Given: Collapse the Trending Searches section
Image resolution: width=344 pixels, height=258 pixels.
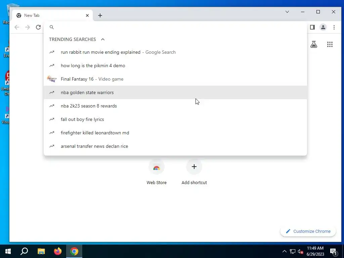Looking at the screenshot, I should (x=103, y=39).
